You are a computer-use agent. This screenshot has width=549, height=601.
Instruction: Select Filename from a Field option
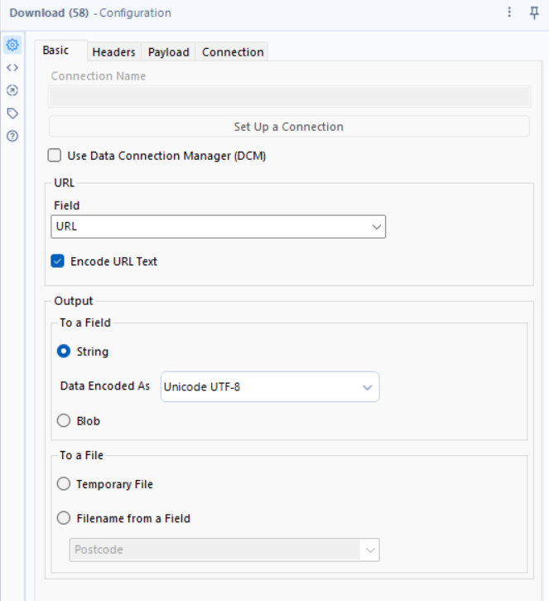pyautogui.click(x=64, y=518)
